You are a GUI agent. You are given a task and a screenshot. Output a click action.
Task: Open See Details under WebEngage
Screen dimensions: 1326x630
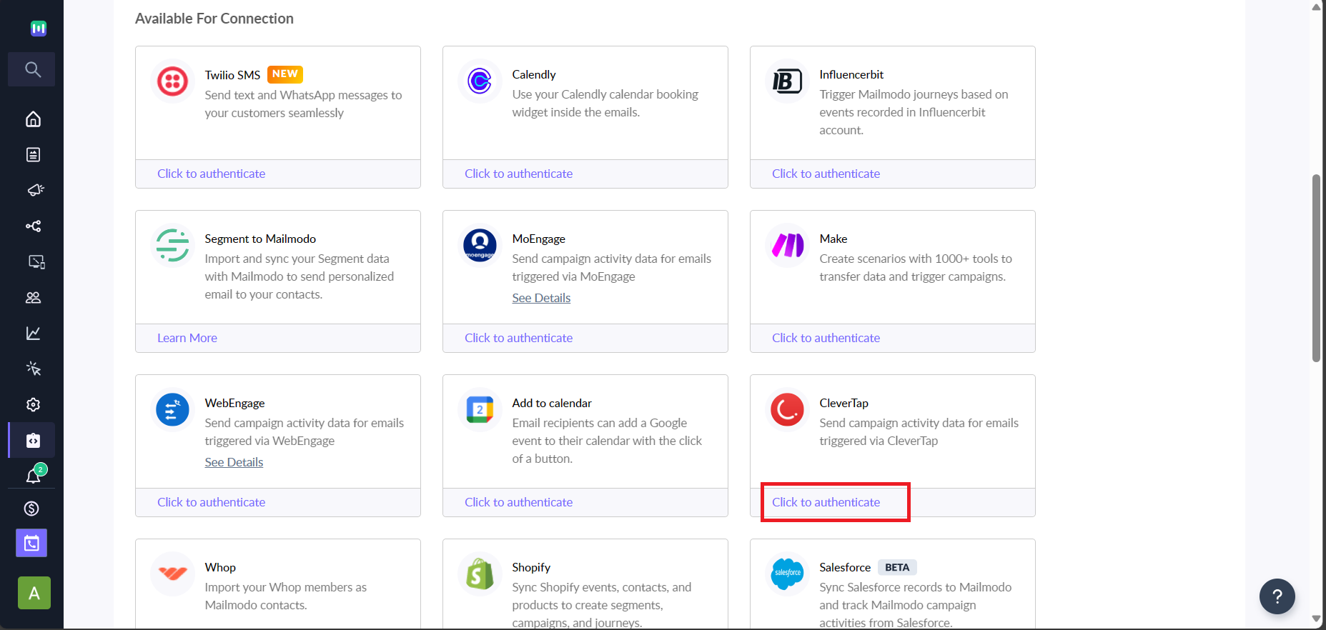point(234,462)
